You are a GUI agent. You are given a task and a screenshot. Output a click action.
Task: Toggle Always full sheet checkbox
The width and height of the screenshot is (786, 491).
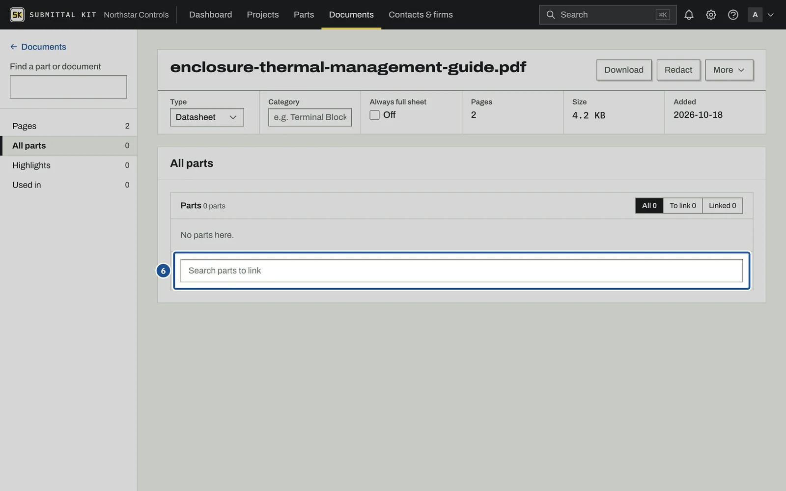click(374, 115)
